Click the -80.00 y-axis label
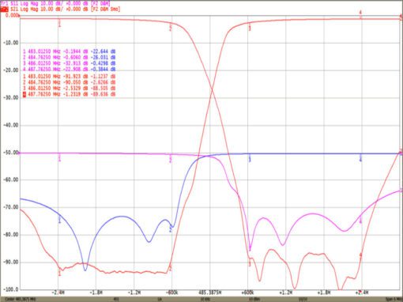This screenshot has width=403, height=302. (x=11, y=235)
